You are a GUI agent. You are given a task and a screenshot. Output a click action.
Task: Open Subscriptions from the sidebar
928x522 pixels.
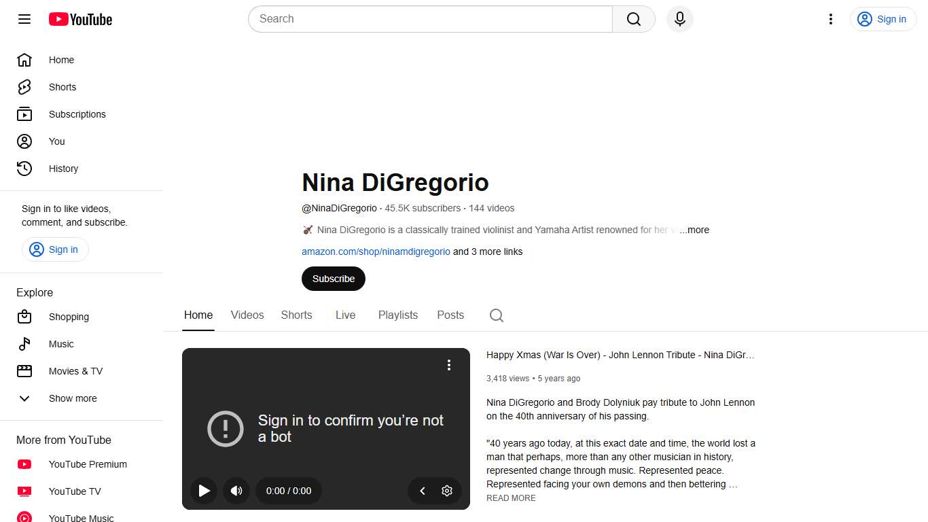(x=77, y=114)
